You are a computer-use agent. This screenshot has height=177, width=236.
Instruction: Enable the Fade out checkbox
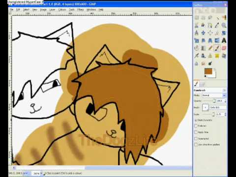coord(196,126)
